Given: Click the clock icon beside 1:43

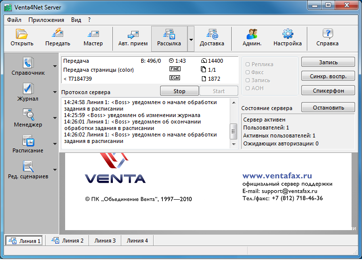Looking at the screenshot, I should (x=171, y=61).
